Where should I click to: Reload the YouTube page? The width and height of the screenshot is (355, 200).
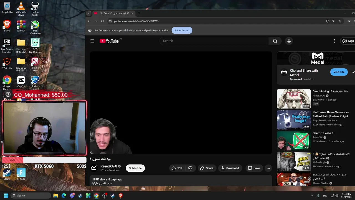102,21
